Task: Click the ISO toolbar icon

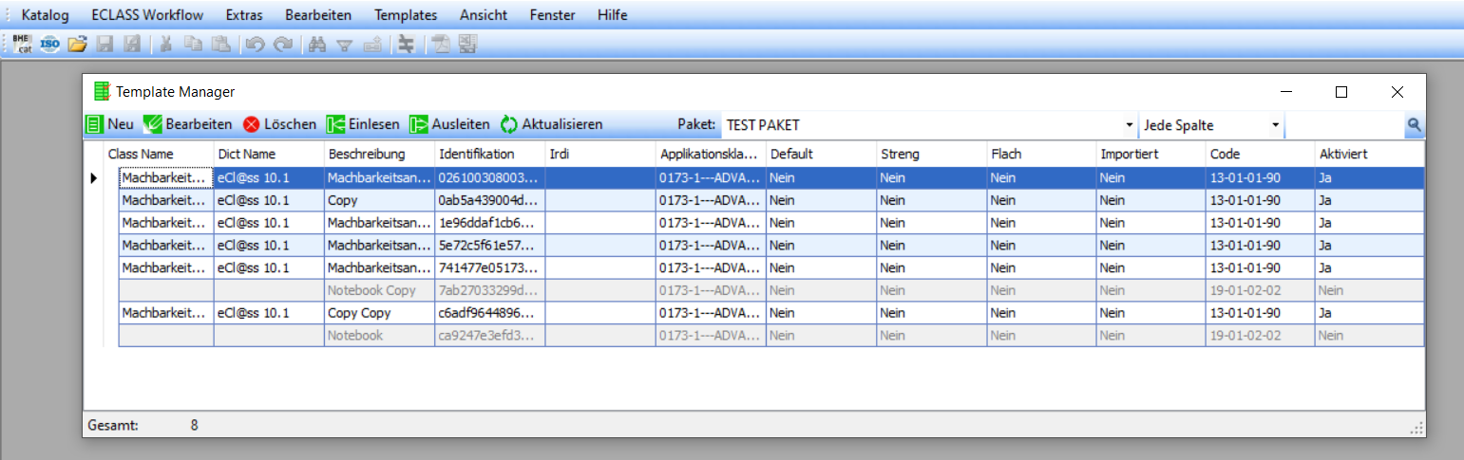Action: (50, 44)
